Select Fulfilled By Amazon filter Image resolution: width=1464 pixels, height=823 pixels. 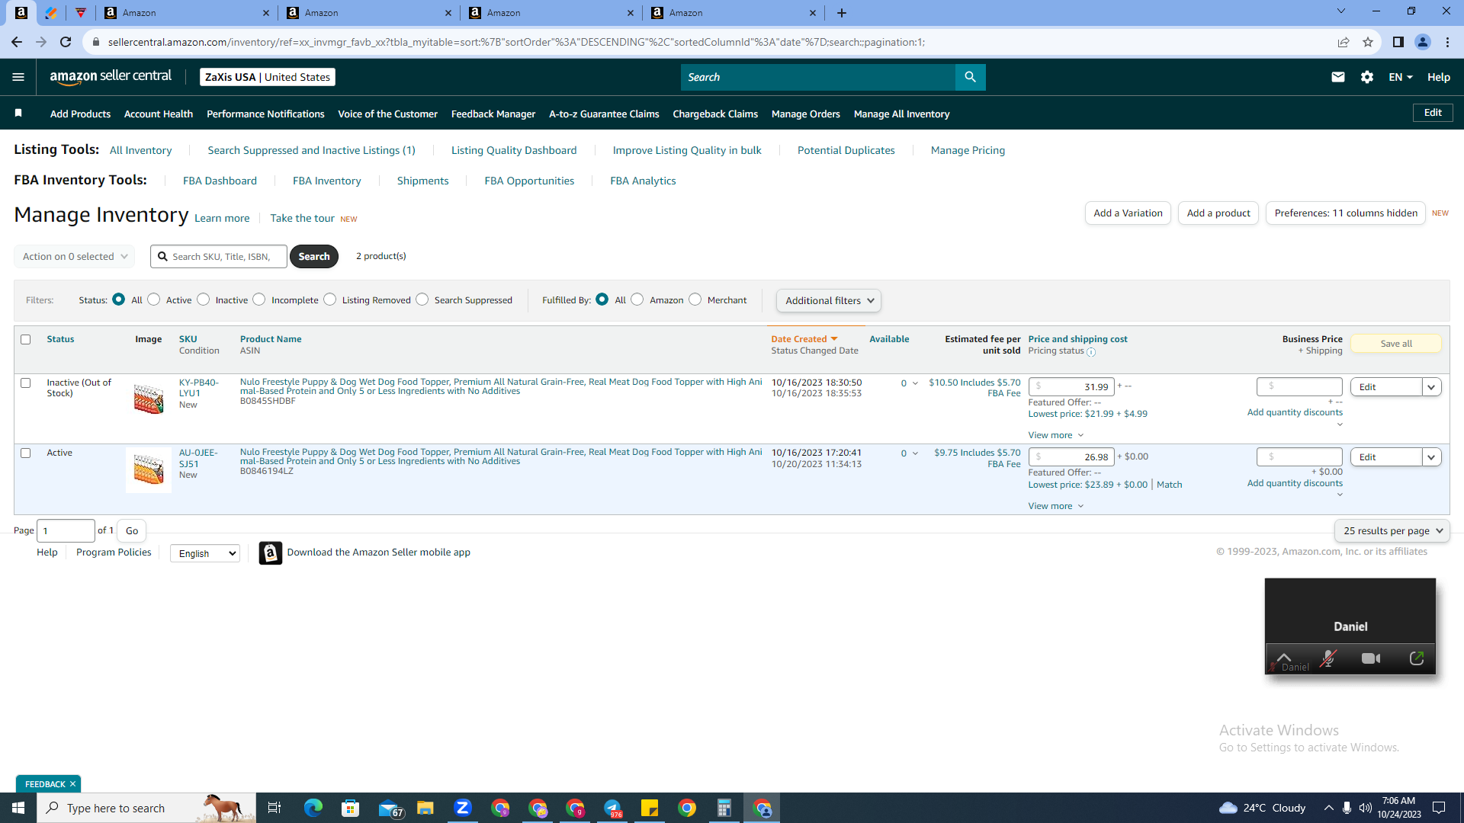pyautogui.click(x=637, y=299)
